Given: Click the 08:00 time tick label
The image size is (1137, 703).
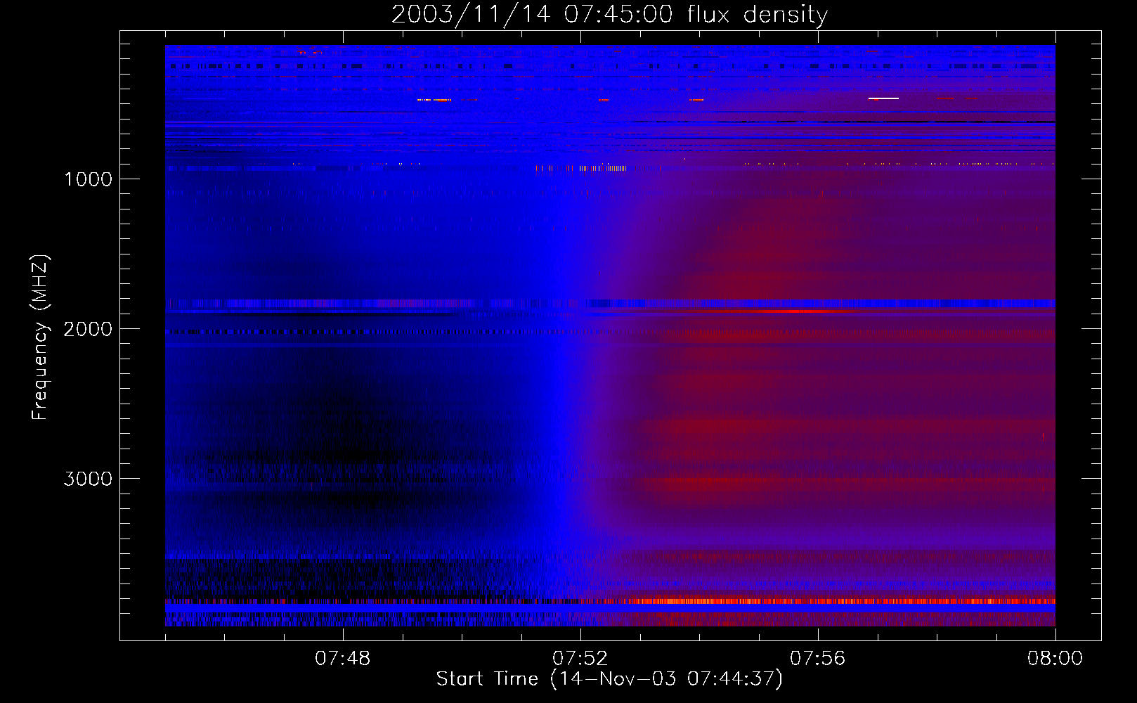Looking at the screenshot, I should [1055, 659].
